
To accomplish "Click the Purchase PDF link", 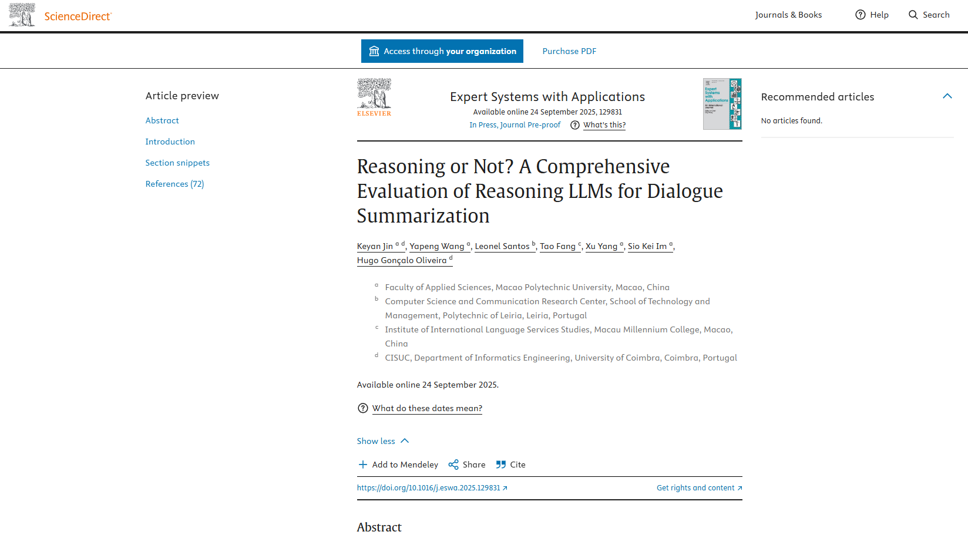I will click(x=569, y=51).
